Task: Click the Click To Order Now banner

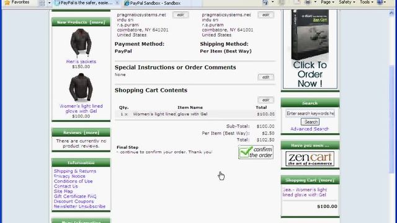Action: coord(310,49)
